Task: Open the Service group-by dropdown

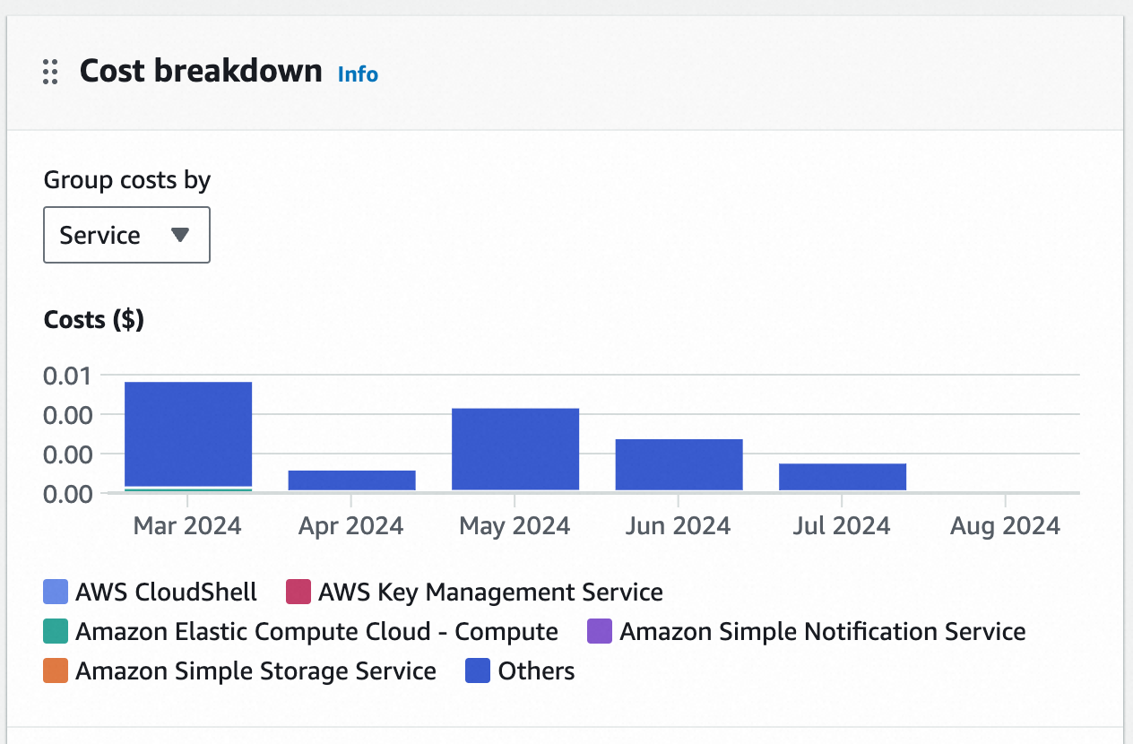Action: coord(126,235)
